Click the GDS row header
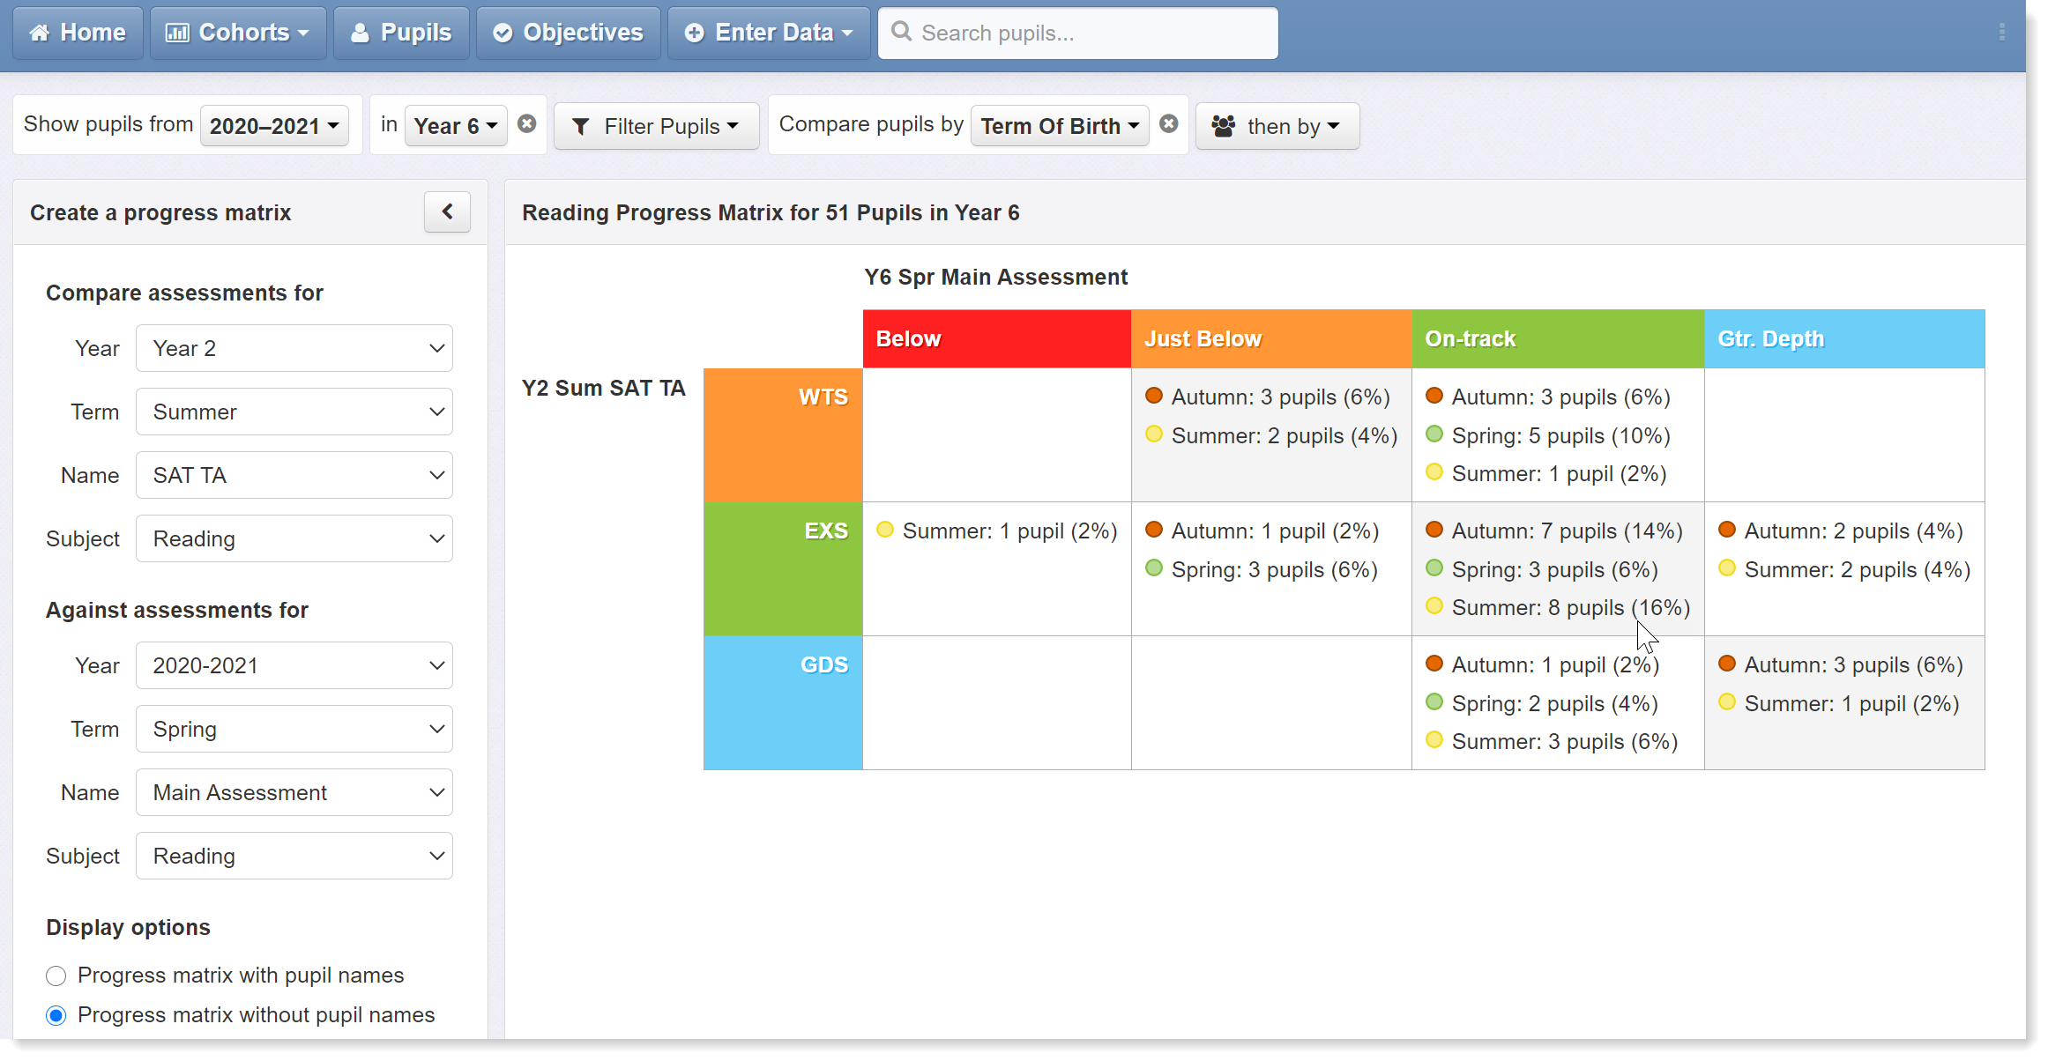The height and width of the screenshot is (1061, 2048). pyautogui.click(x=783, y=703)
